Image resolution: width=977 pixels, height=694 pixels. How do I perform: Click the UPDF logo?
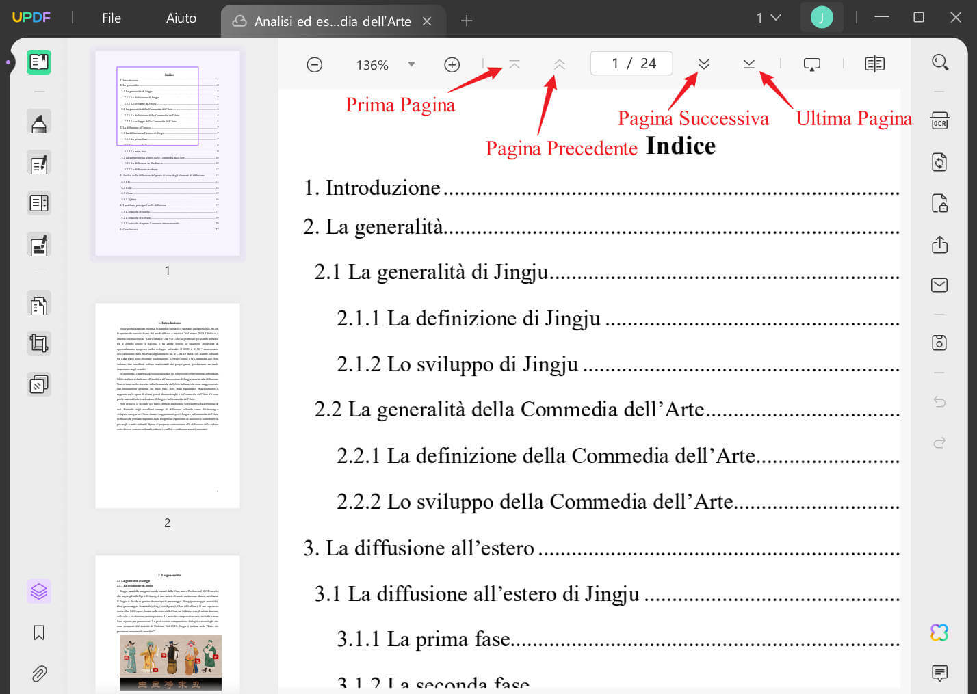31,17
